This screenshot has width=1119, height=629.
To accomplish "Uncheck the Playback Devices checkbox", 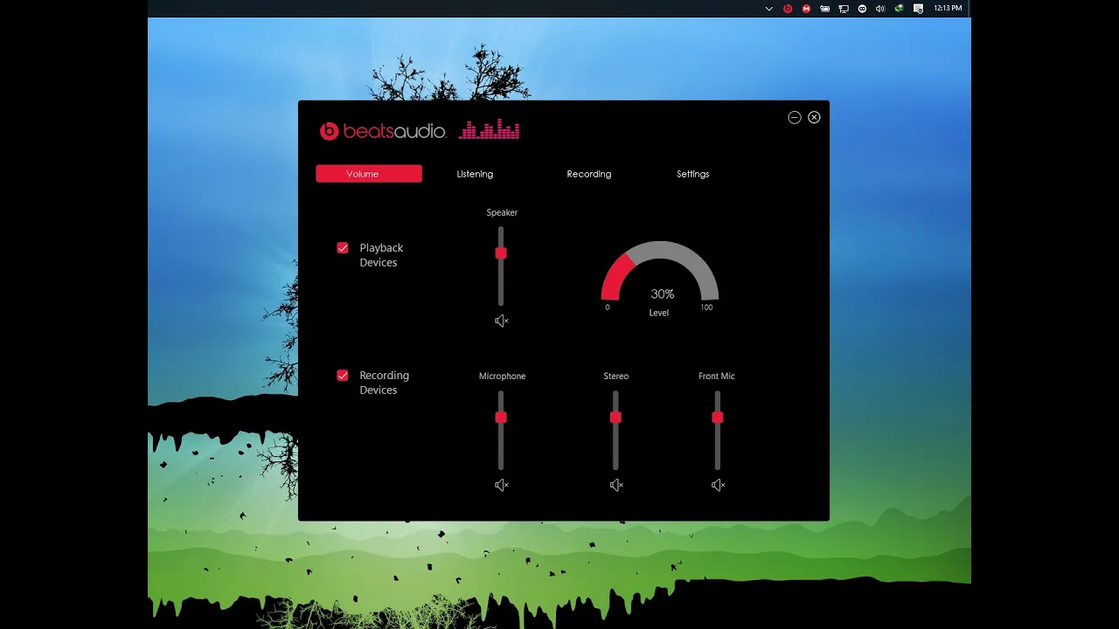I will pos(343,248).
